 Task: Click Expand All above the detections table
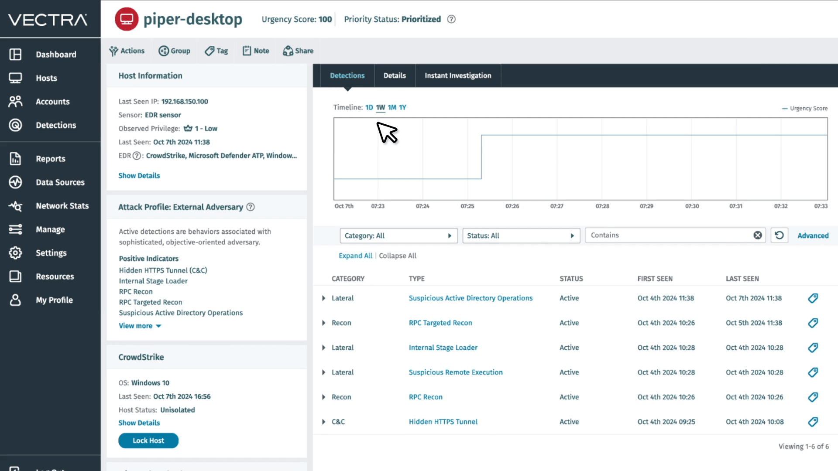(355, 256)
